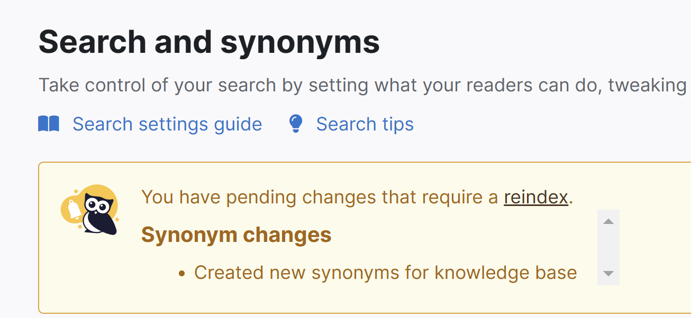
Task: Click the Synonym changes heading
Action: [x=237, y=235]
